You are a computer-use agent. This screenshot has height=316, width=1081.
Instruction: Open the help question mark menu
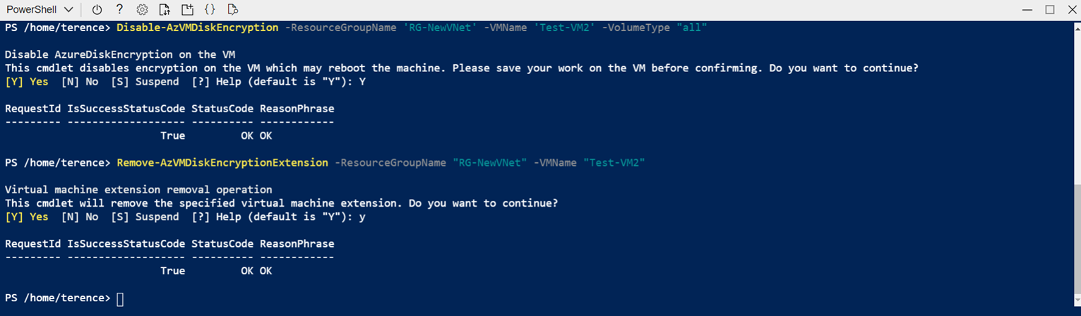click(x=119, y=10)
